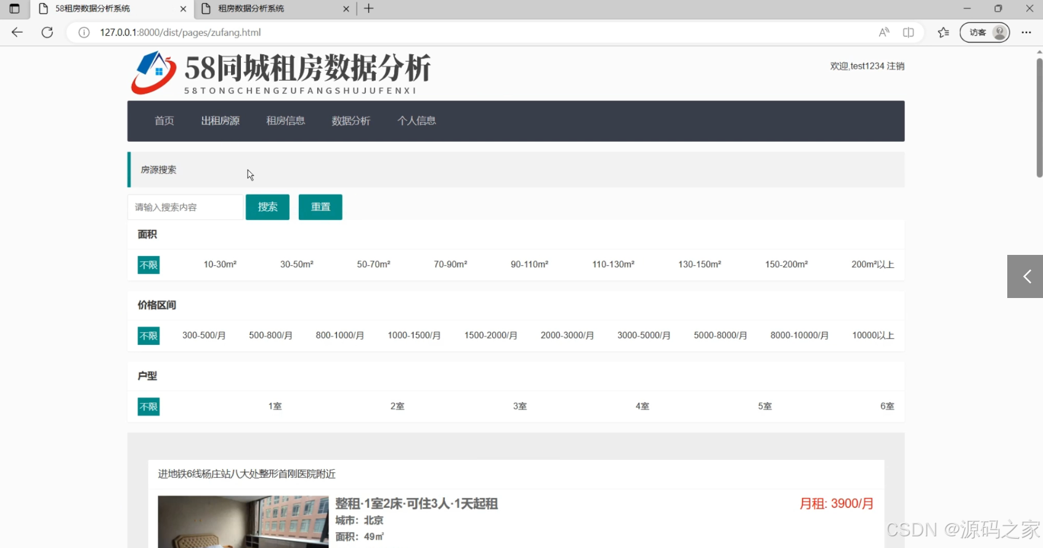Switch to the 租房数据分析系统 tab
1043x548 pixels.
pos(276,9)
